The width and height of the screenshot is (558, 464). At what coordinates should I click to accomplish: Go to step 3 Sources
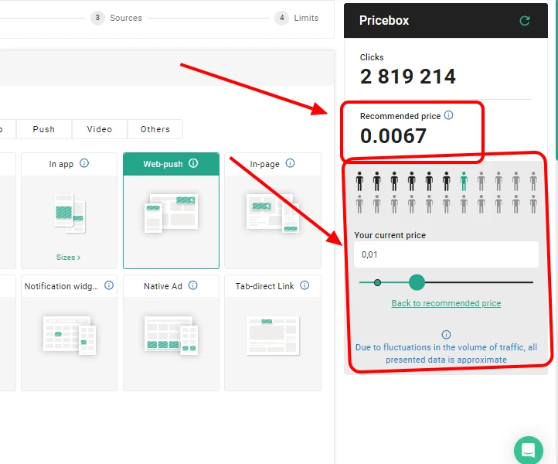(x=117, y=18)
